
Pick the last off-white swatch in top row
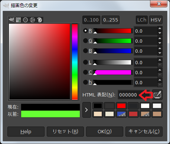point(157,106)
